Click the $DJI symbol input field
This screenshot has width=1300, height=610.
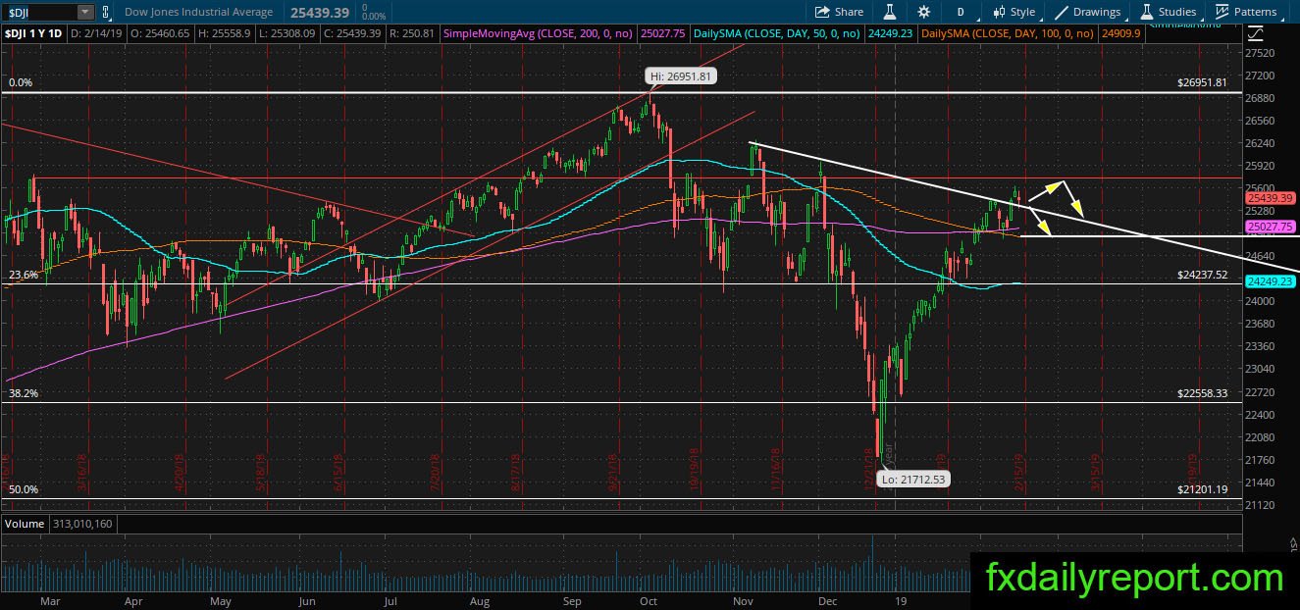pyautogui.click(x=38, y=12)
